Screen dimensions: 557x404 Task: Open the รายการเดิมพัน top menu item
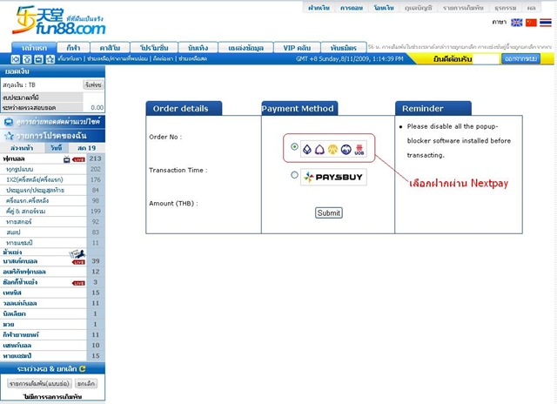pyautogui.click(x=463, y=8)
